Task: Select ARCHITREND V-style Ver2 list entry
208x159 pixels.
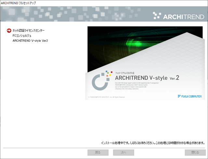Action: [x=30, y=41]
